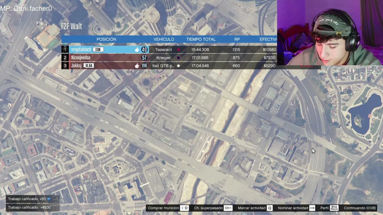Image resolution: width=383 pixels, height=215 pixels.
Task: Select Comprar munición option
Action: tap(163, 208)
